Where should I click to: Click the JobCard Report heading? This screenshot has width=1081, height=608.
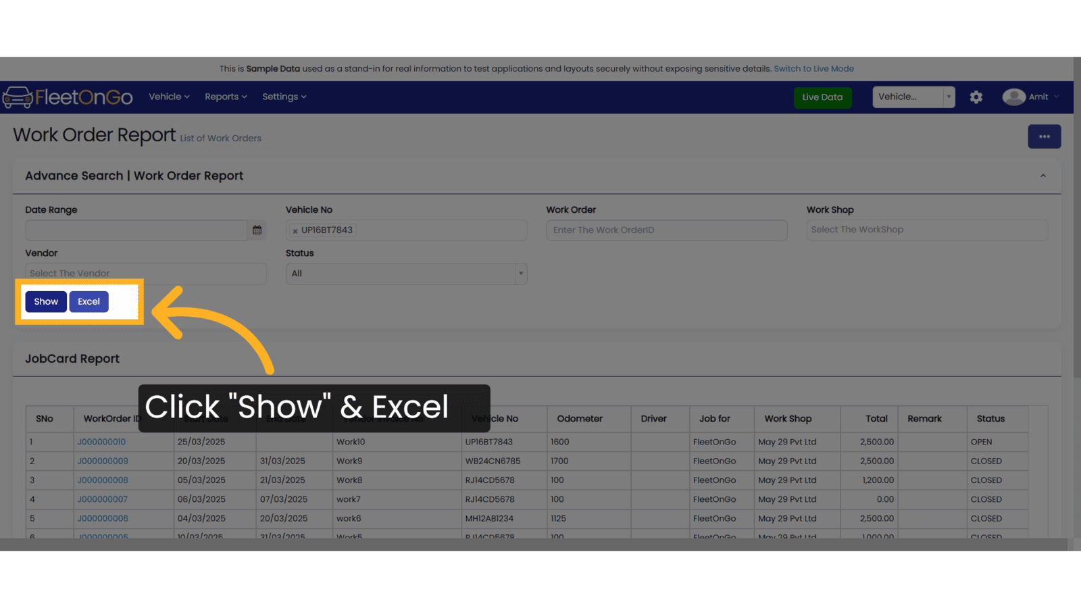(72, 359)
